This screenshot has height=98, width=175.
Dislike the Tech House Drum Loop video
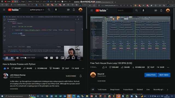point(114,67)
